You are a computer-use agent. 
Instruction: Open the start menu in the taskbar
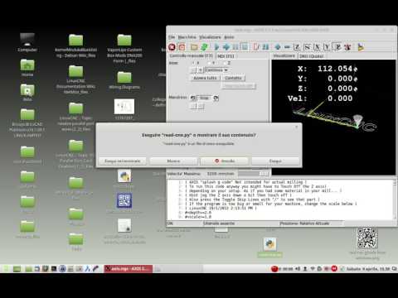point(6,268)
